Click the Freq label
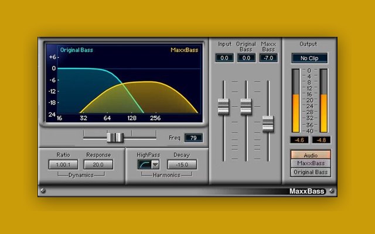Viewport: 375px width, 234px height. [175, 138]
